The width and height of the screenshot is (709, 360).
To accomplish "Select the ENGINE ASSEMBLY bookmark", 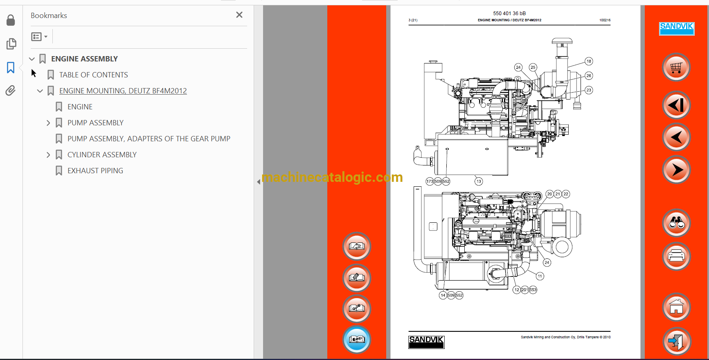I will click(84, 59).
